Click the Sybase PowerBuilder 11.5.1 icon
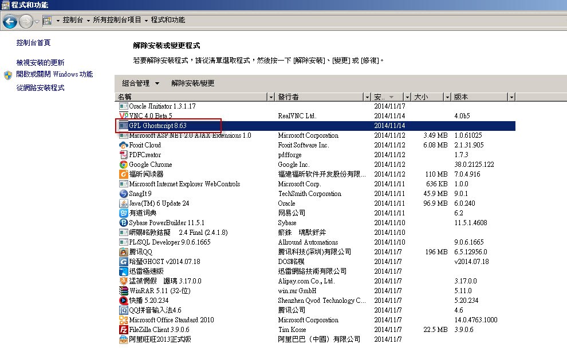Viewport: 567px width, 356px height. pyautogui.click(x=123, y=223)
